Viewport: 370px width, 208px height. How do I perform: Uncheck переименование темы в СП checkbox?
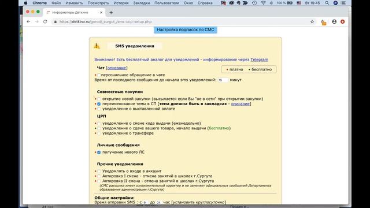pyautogui.click(x=99, y=104)
